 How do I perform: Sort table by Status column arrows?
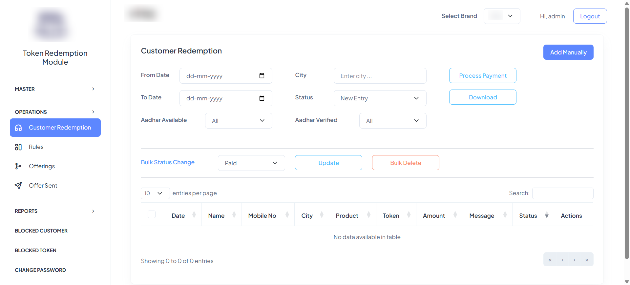tap(547, 215)
